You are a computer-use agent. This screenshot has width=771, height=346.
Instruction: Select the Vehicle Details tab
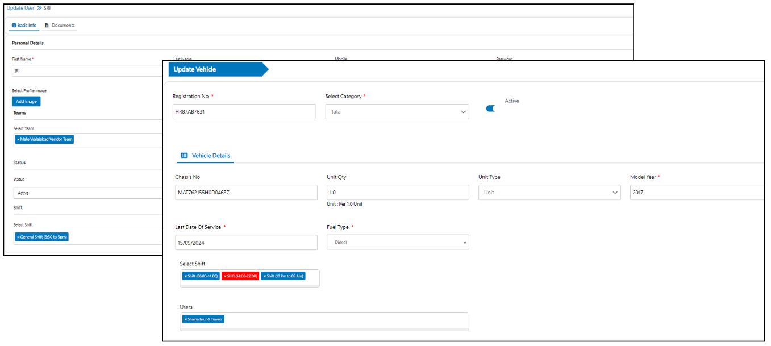(x=210, y=155)
